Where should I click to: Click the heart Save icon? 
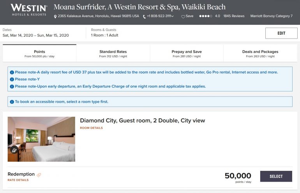tap(183, 16)
